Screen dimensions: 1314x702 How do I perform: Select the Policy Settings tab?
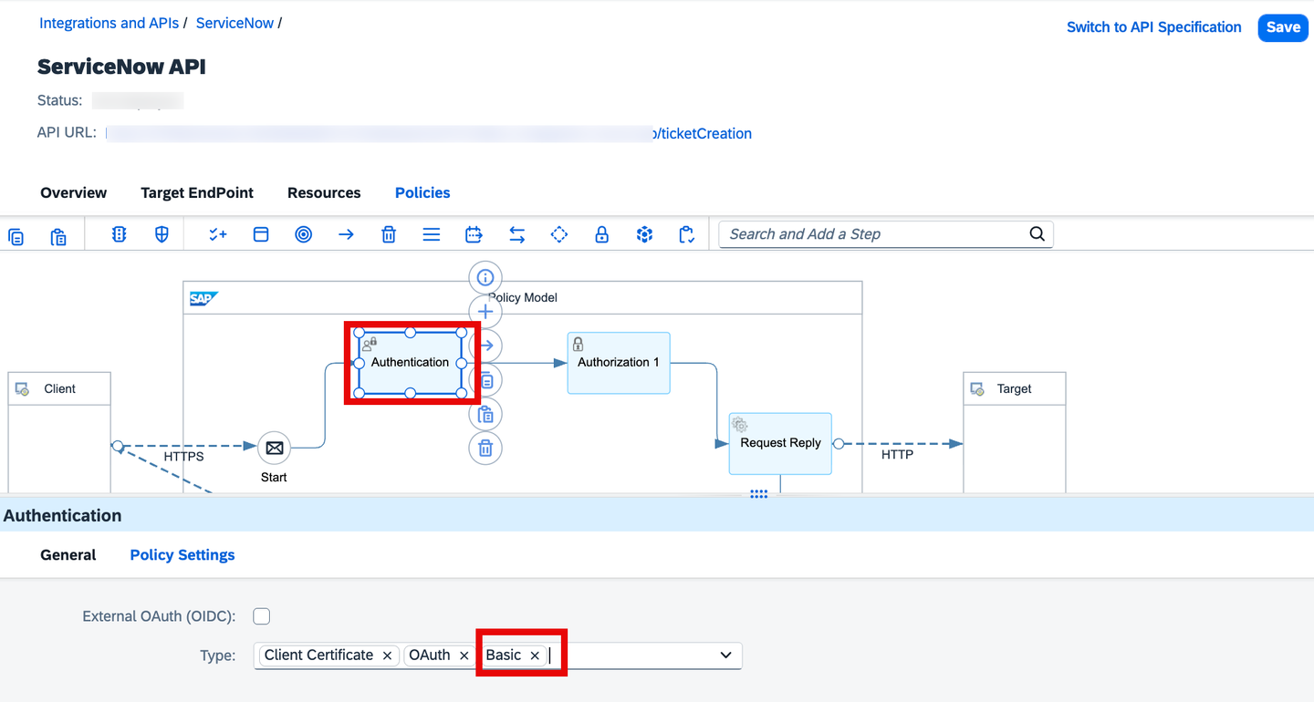click(182, 554)
